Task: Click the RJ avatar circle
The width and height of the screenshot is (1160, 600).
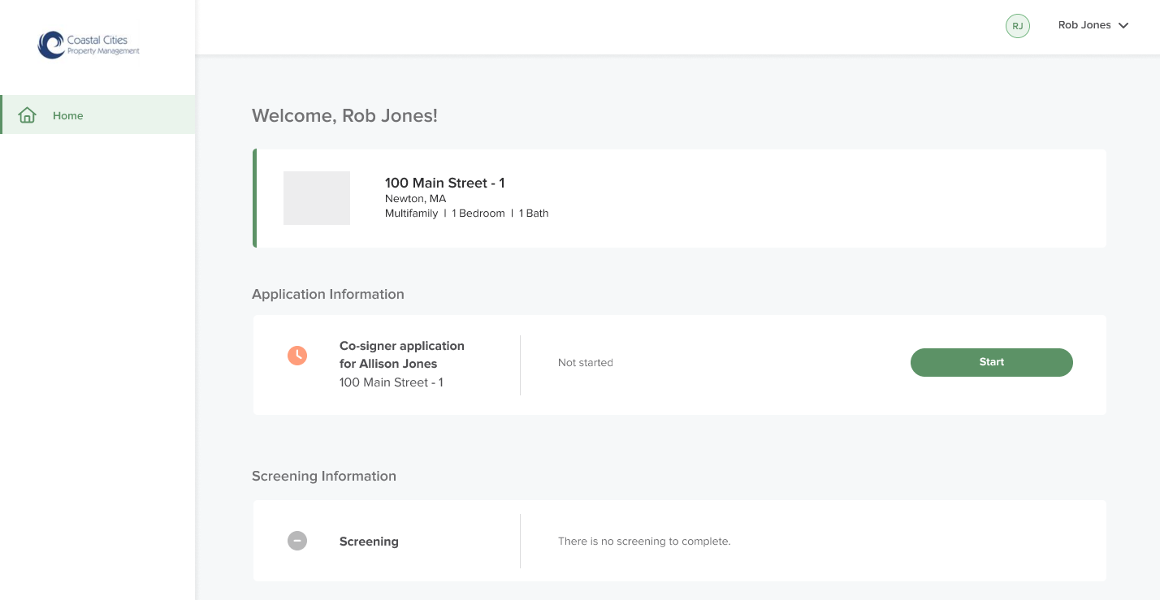Action: [1017, 26]
